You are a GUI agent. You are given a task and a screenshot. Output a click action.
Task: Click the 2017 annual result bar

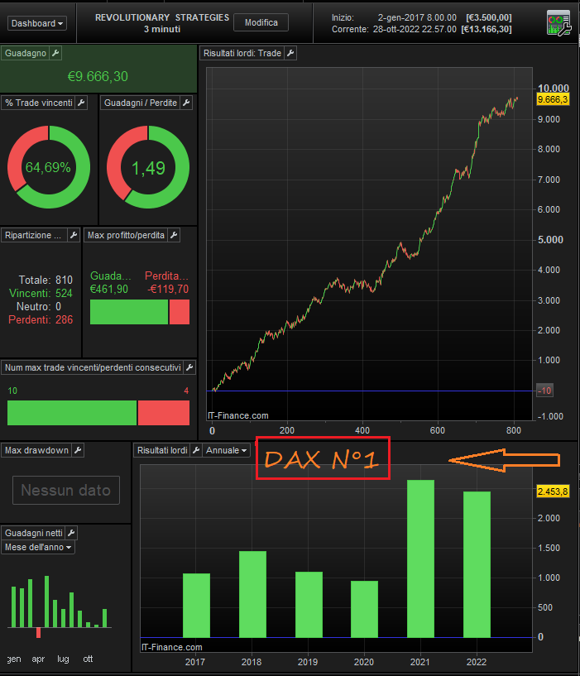click(x=196, y=606)
